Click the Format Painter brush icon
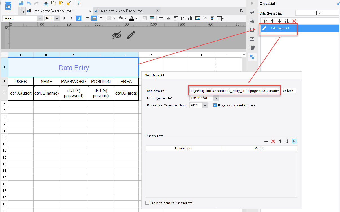This screenshot has width=340, height=212. coord(69,3)
